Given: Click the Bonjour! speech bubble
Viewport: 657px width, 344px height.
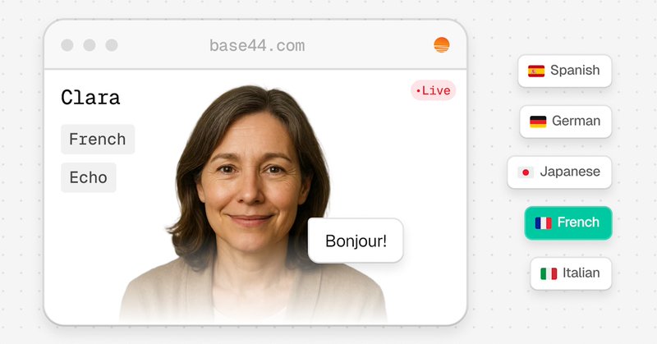Looking at the screenshot, I should point(356,241).
